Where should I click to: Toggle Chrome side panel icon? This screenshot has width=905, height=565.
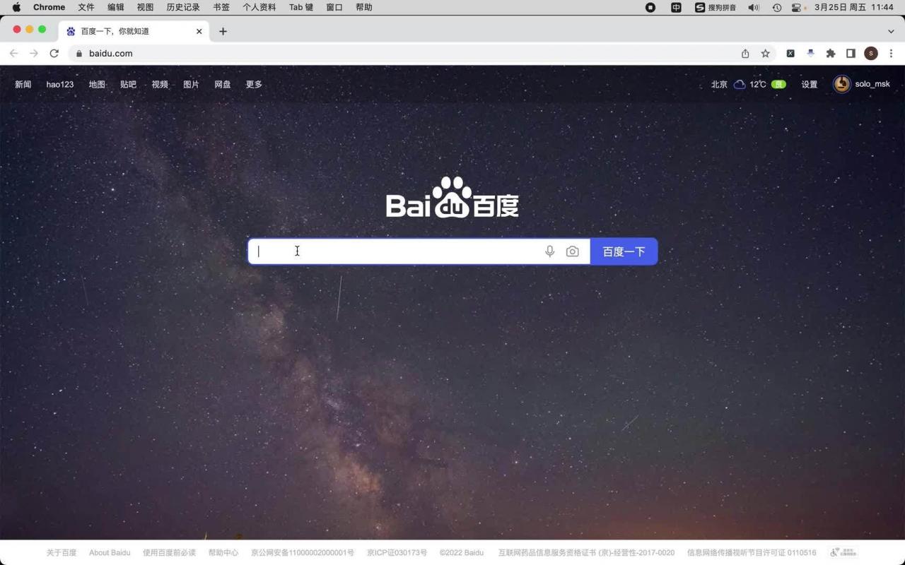click(851, 54)
